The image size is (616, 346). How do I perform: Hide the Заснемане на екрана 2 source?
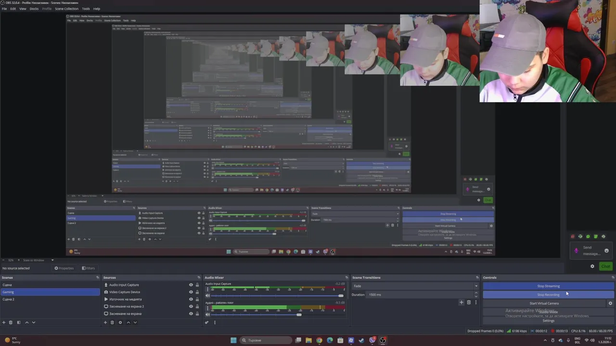click(191, 307)
